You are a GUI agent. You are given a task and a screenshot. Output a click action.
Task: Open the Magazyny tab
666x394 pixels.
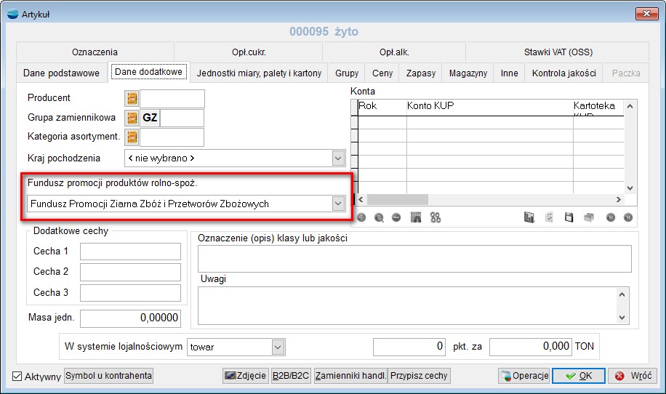468,73
